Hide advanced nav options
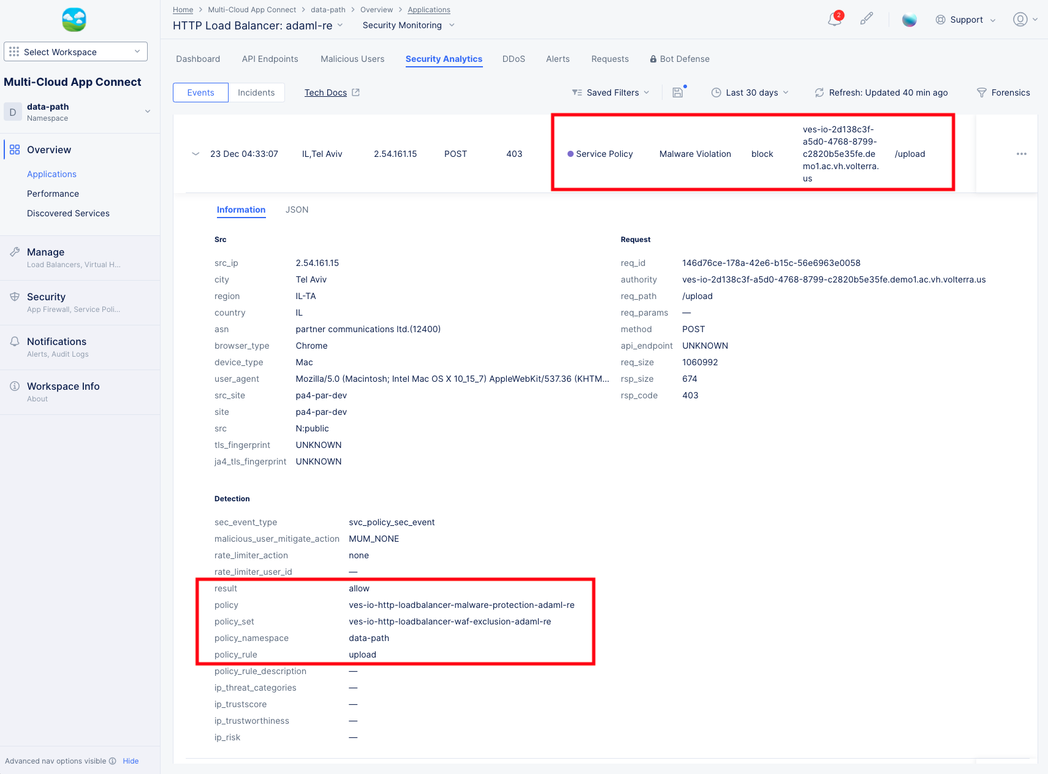Screen dimensions: 1048x774 tap(131, 761)
